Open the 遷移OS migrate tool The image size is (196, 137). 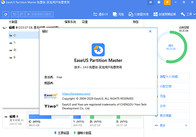tap(100, 14)
